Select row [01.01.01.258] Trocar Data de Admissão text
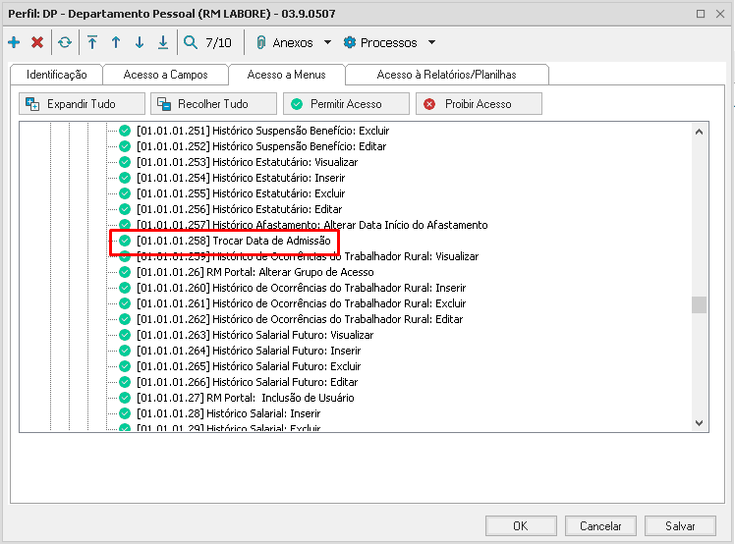 tap(234, 241)
